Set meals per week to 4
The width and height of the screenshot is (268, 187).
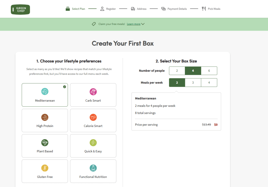point(209,83)
